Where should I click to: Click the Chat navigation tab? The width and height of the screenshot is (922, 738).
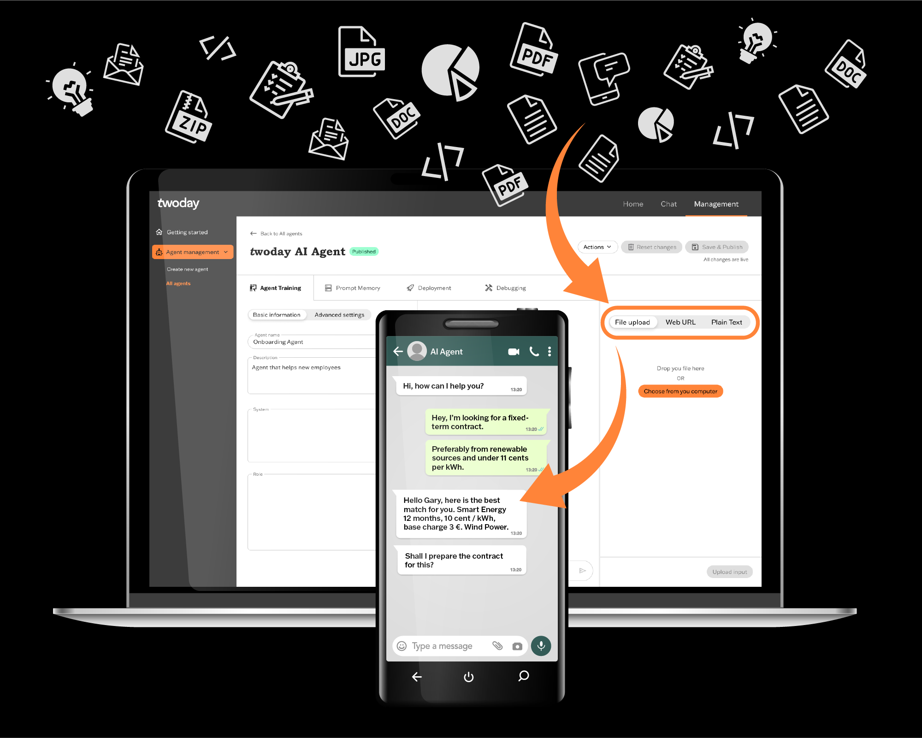tap(669, 205)
